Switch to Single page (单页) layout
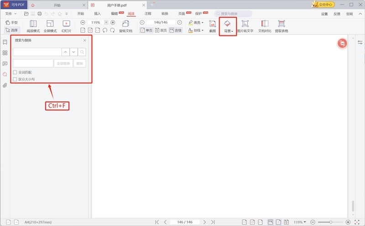Screen dimensions: 365x226 click(146, 30)
